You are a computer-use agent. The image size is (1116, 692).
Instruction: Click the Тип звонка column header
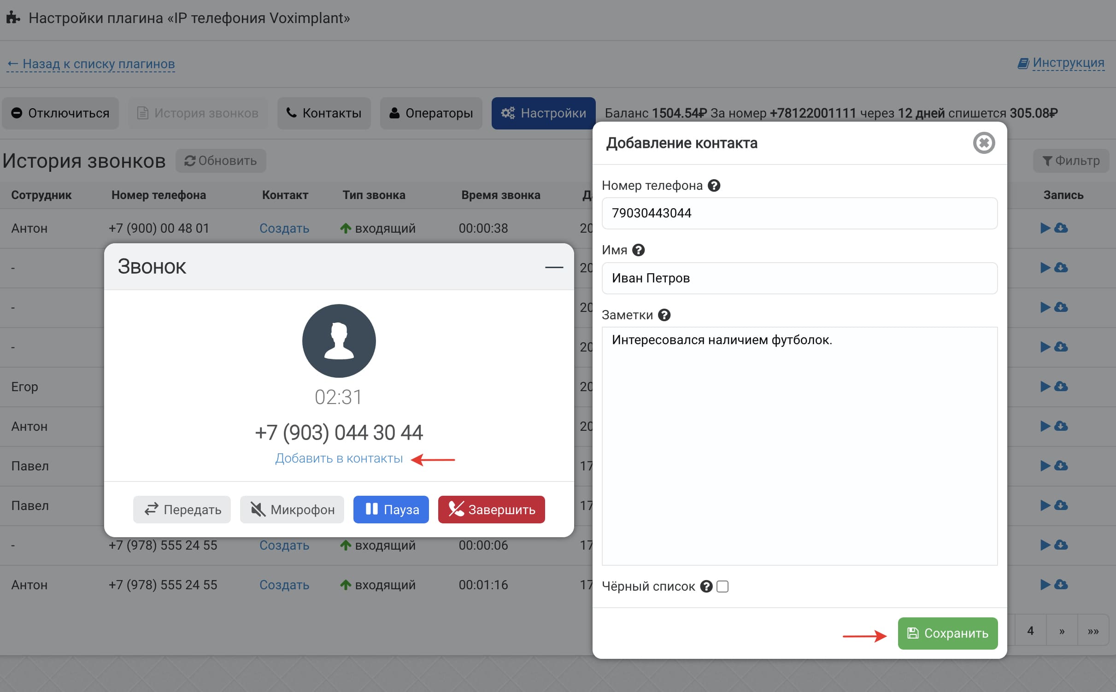[x=374, y=195]
